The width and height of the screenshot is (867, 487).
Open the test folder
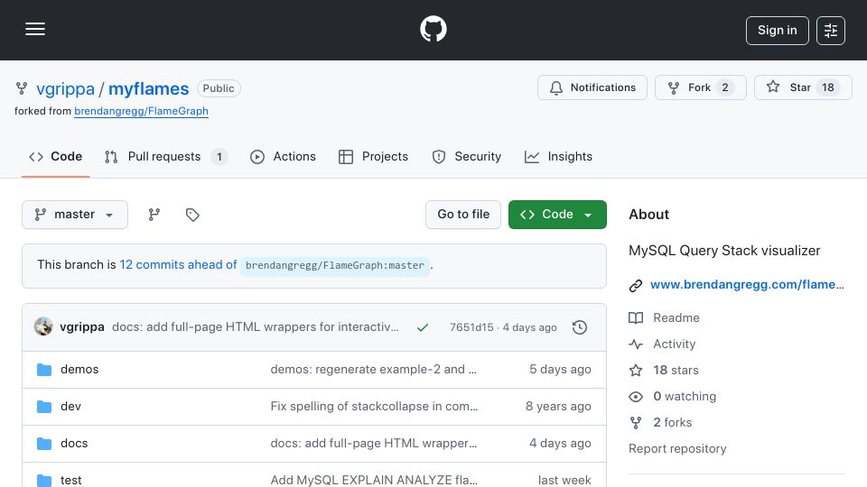pos(70,481)
